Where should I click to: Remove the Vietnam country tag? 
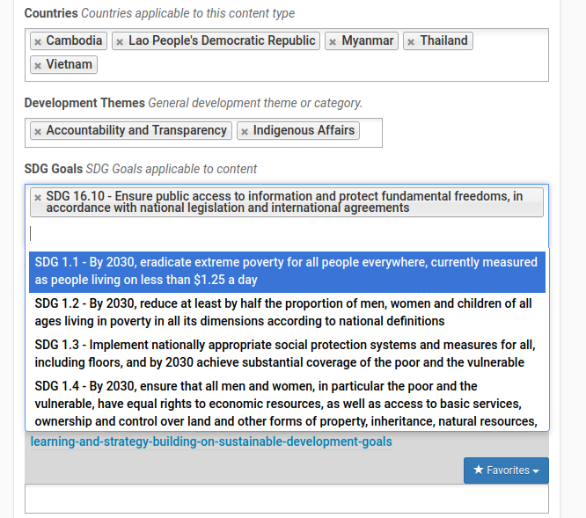click(x=38, y=66)
